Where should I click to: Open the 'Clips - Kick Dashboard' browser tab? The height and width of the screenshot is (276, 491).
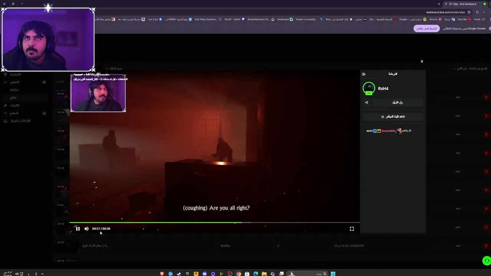pyautogui.click(x=465, y=4)
